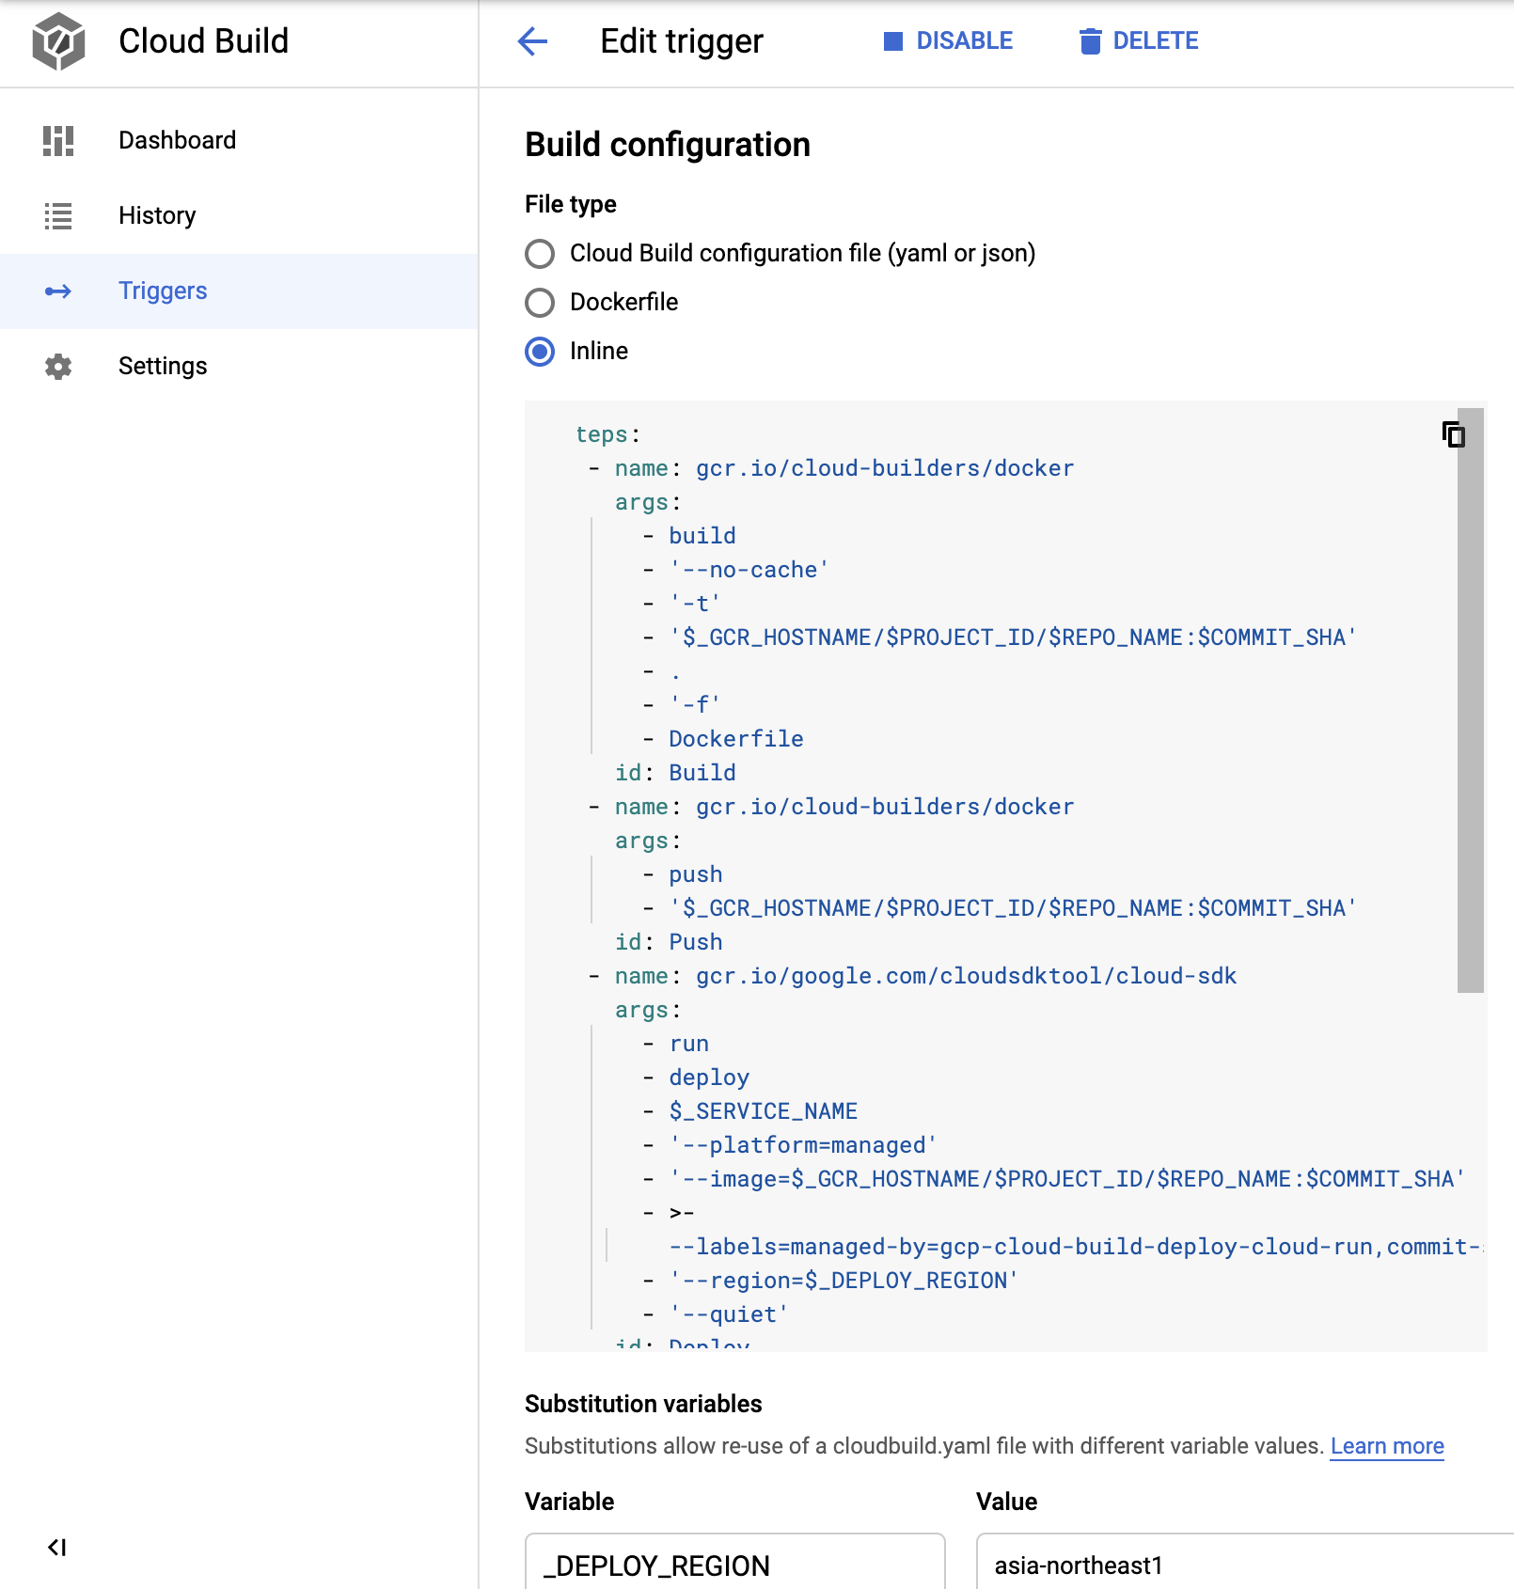Click the DELETE trigger button
This screenshot has height=1589, width=1514.
(1139, 41)
